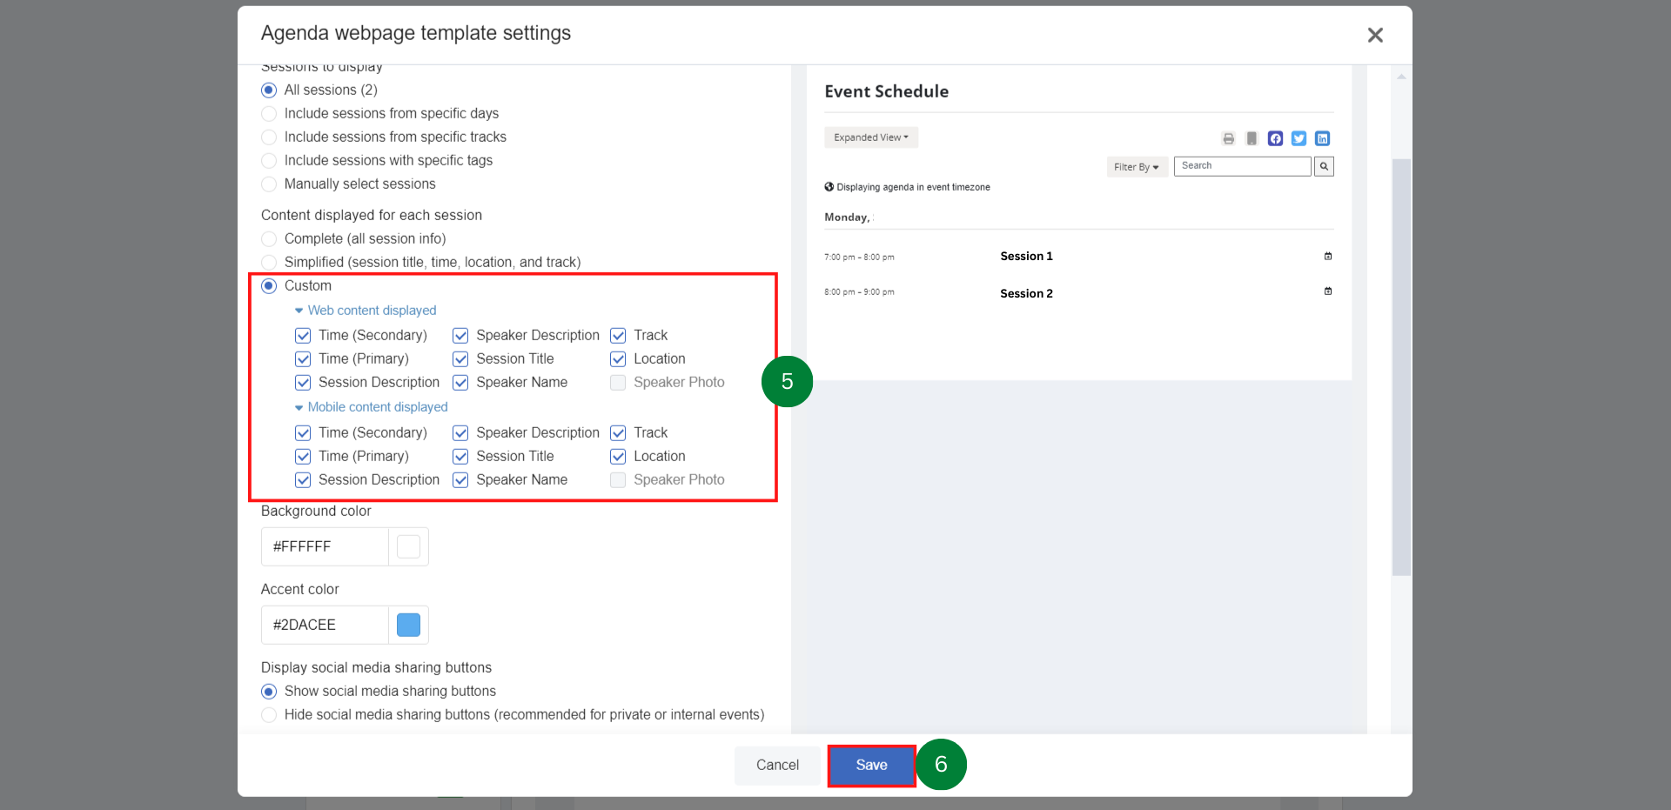Cancel the template settings changes
This screenshot has height=810, width=1671.
pos(777,765)
